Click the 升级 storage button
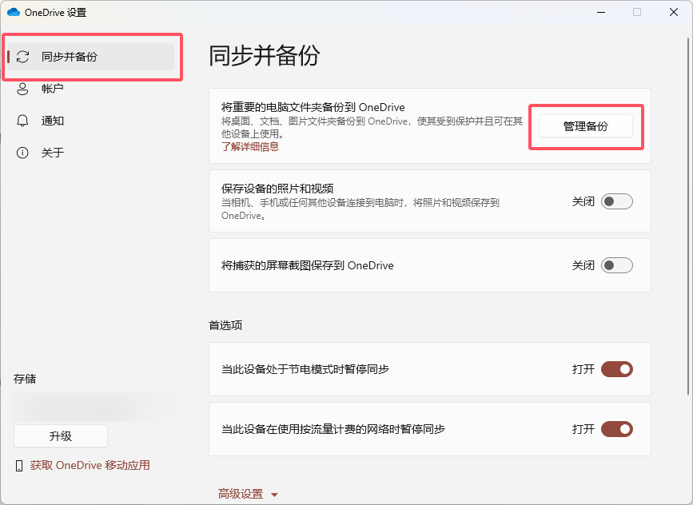The height and width of the screenshot is (505, 693). click(61, 436)
